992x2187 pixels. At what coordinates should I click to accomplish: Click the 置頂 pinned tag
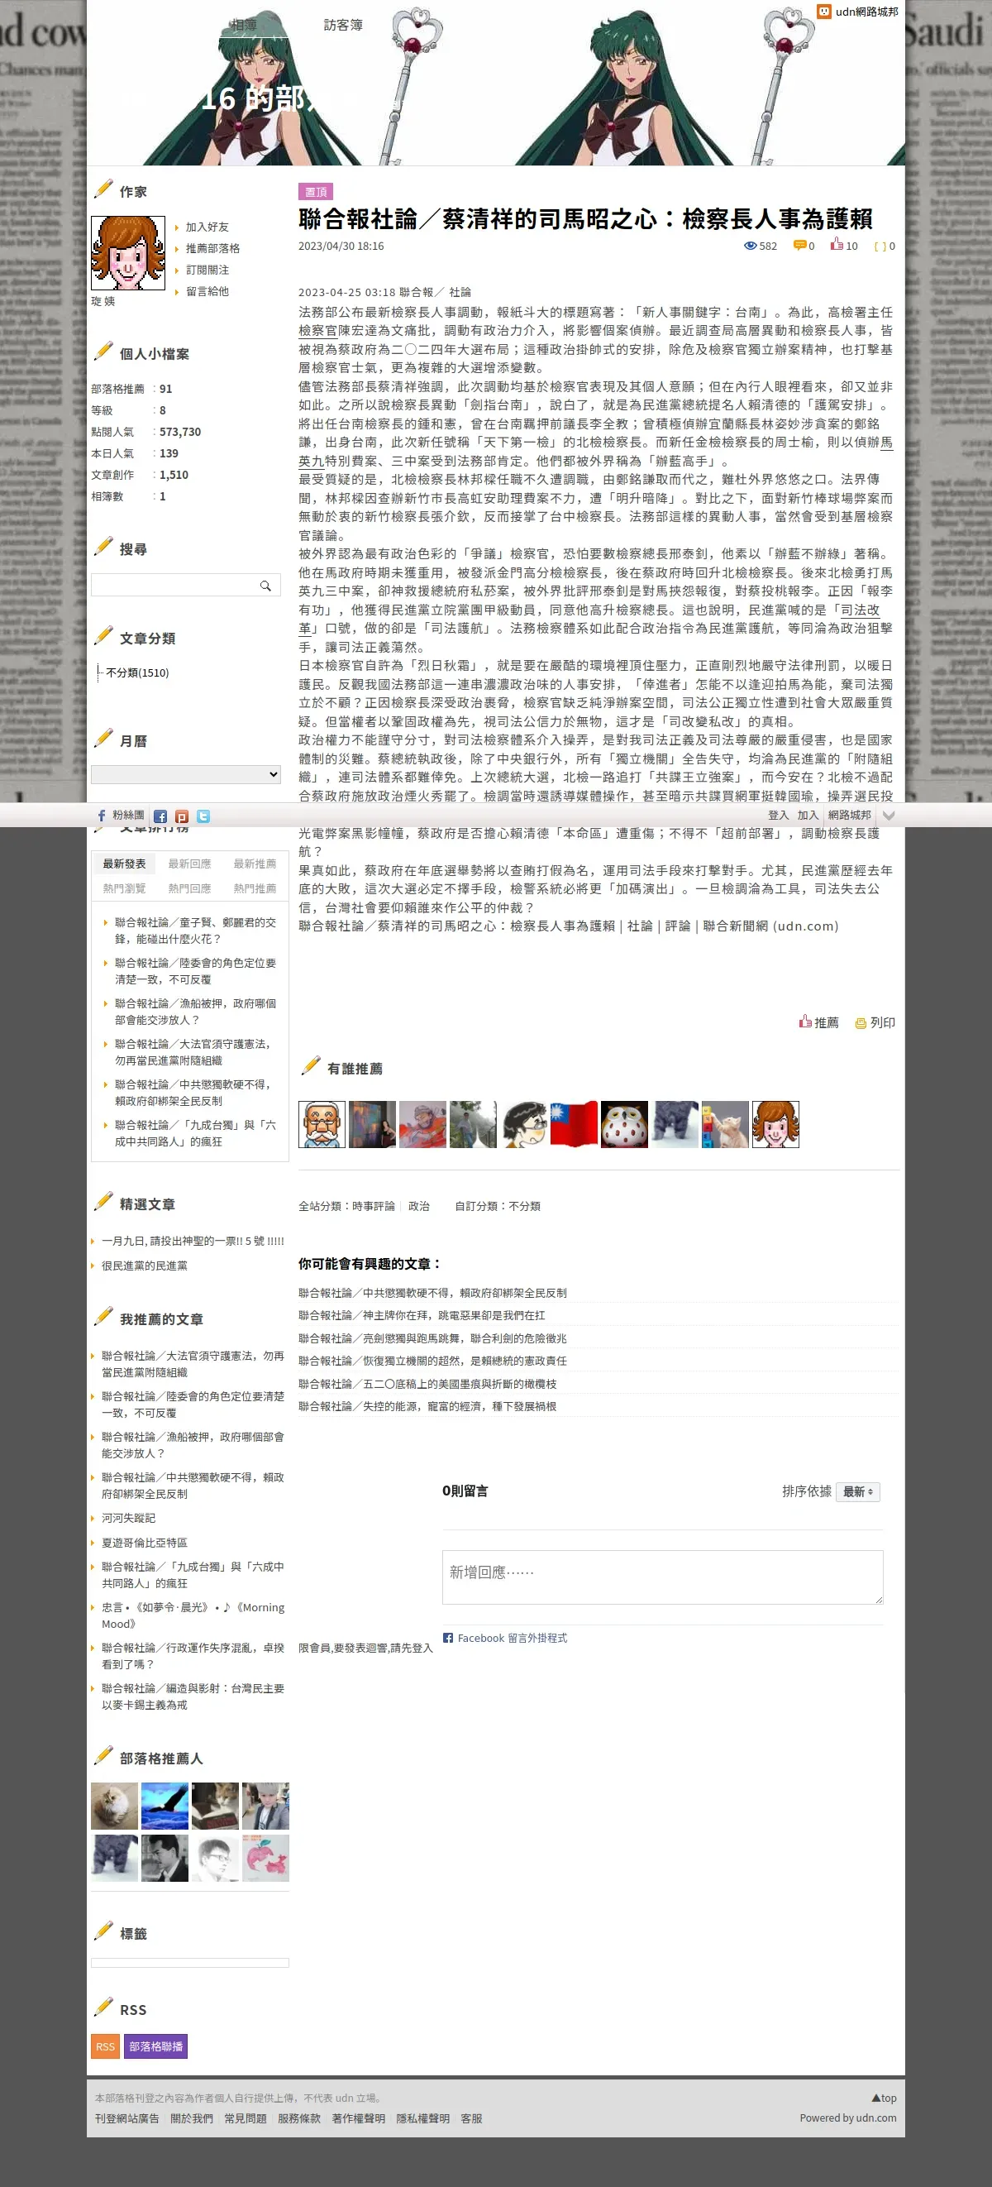[x=316, y=192]
